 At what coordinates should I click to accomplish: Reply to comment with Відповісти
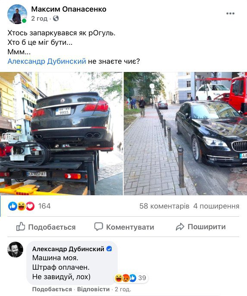coord(93,289)
